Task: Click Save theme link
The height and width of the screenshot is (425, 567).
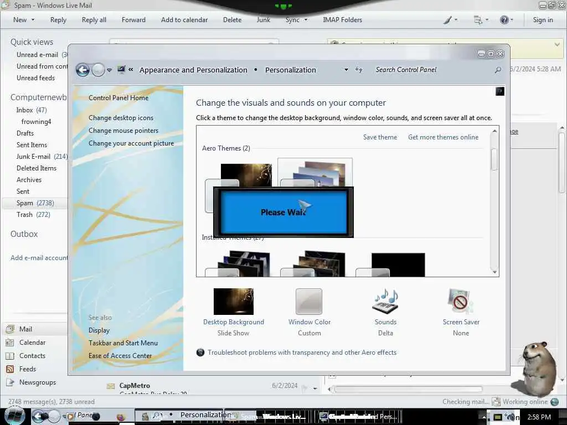Action: (380, 137)
